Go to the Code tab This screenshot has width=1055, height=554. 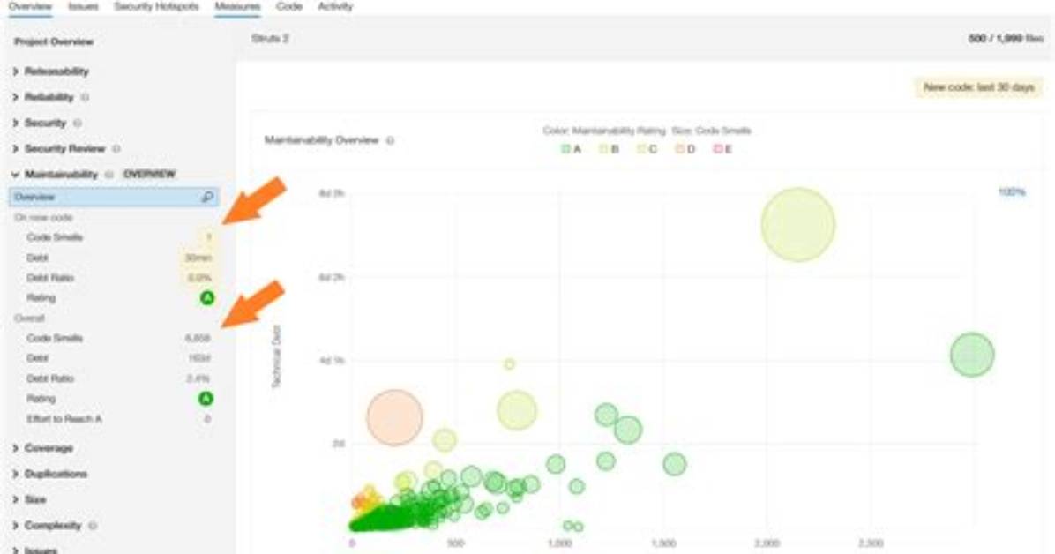click(288, 7)
